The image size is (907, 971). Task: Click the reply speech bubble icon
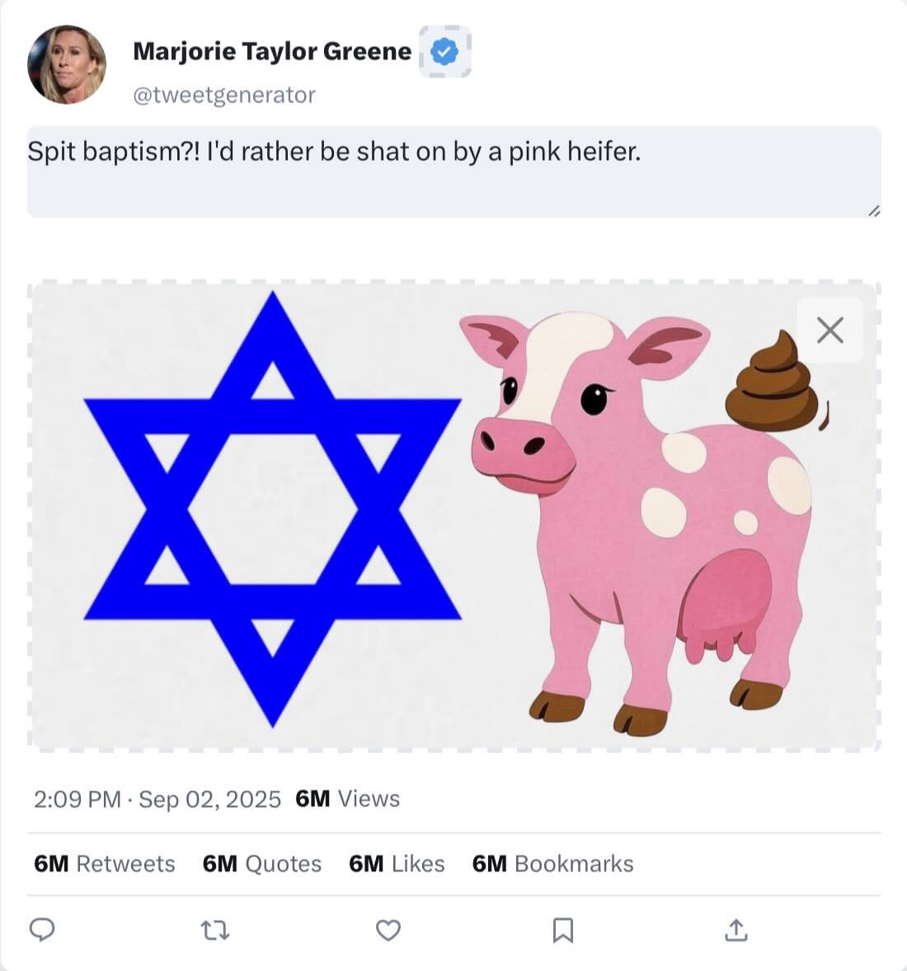coord(42,930)
